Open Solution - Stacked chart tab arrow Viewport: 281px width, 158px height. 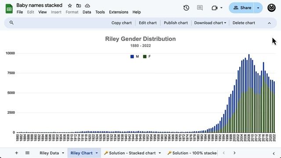click(160, 153)
